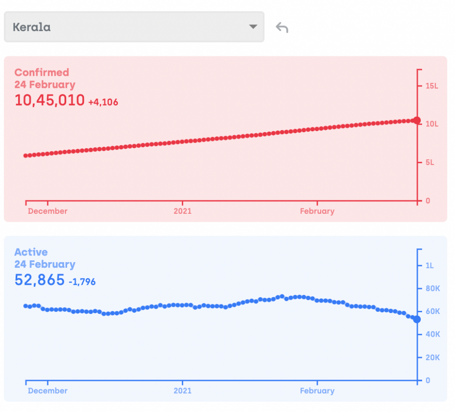Click the 10,45,010 confirmed count
Screen dimensions: 455x412
tap(49, 101)
